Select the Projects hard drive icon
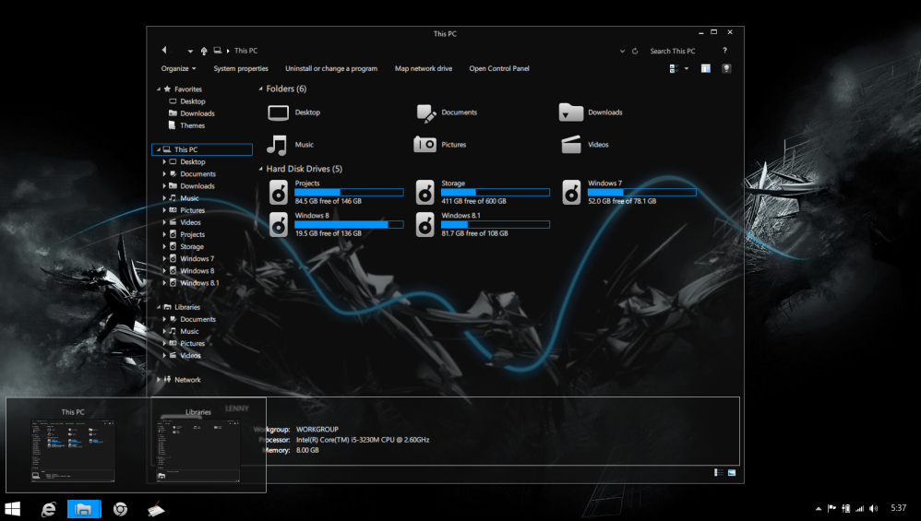Image resolution: width=921 pixels, height=521 pixels. point(279,192)
